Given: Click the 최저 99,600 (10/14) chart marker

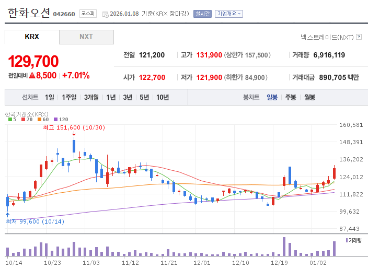Looking at the screenshot, I should tap(35, 221).
